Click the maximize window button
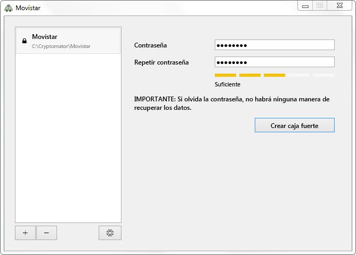Image resolution: width=356 pixels, height=255 pixels. [x=320, y=5]
